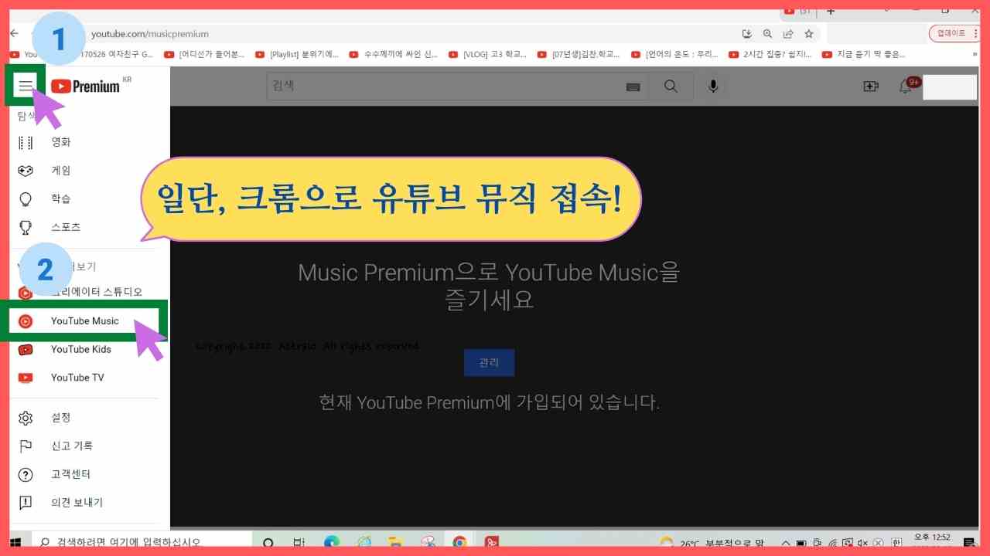
Task: Expand bookmarks overflow chevron
Action: coord(974,54)
